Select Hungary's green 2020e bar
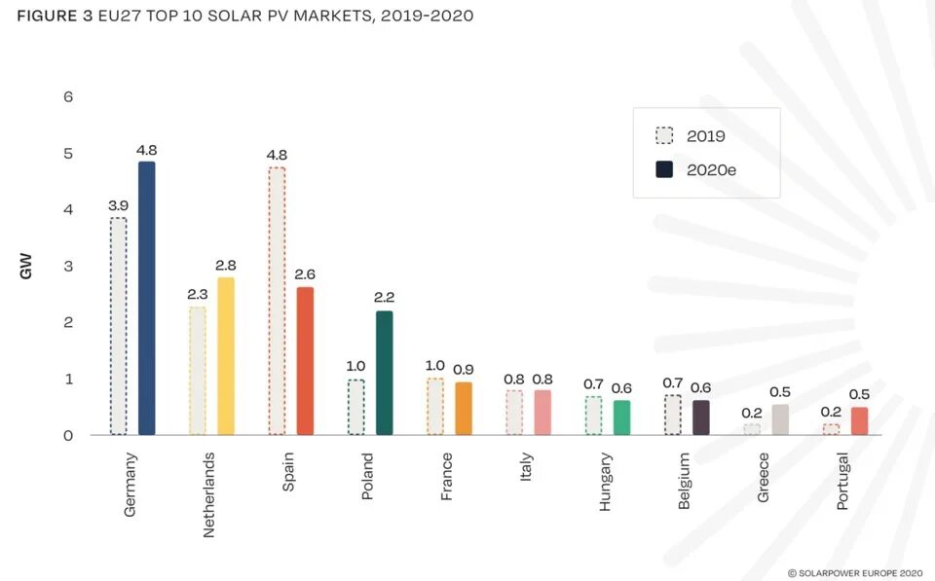The image size is (935, 581). point(622,418)
